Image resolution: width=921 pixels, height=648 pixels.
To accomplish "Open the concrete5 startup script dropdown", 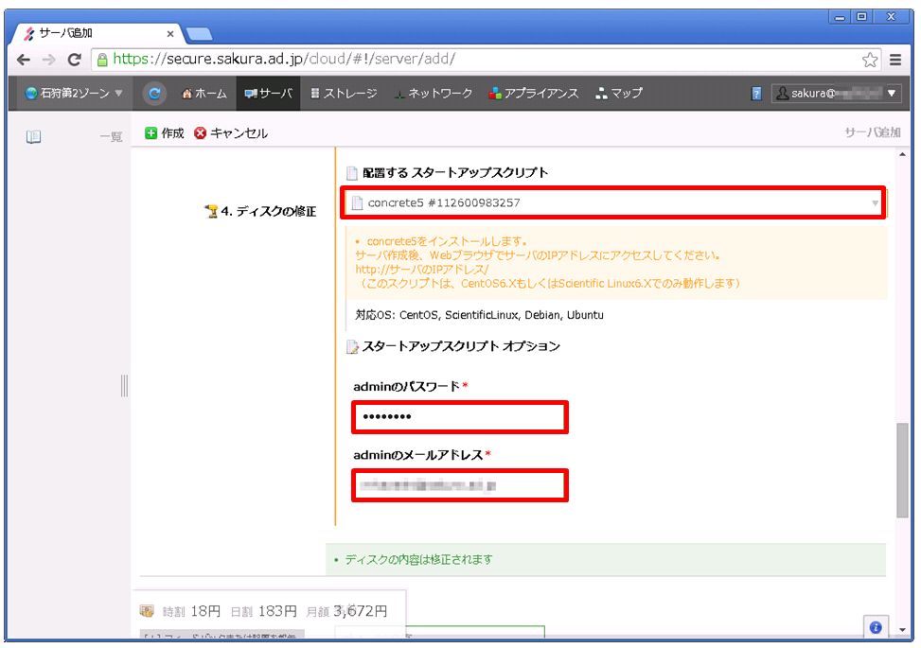I will coord(612,202).
